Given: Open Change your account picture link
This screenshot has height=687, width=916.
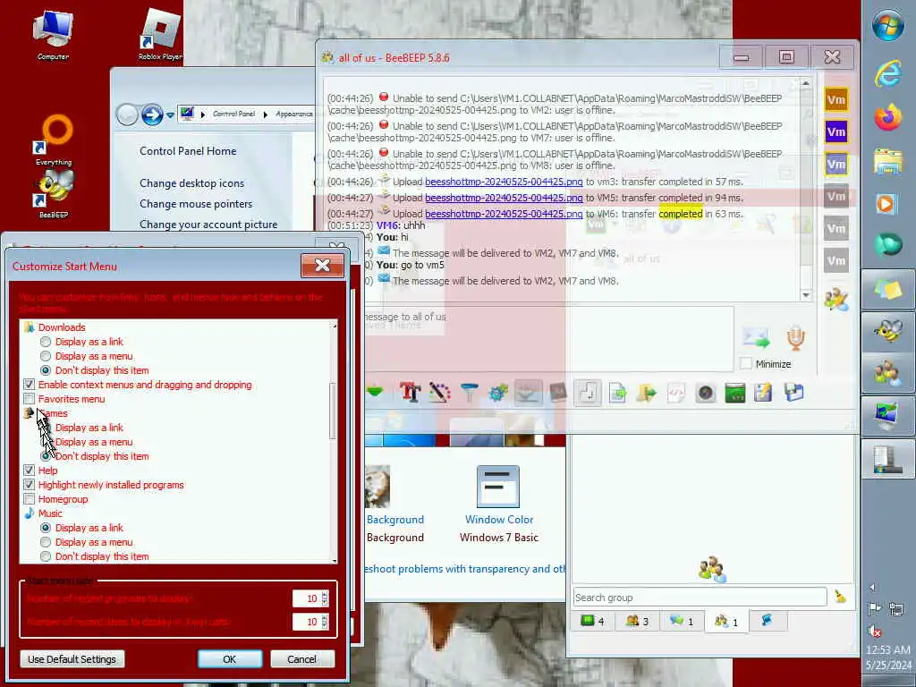Looking at the screenshot, I should click(x=208, y=225).
